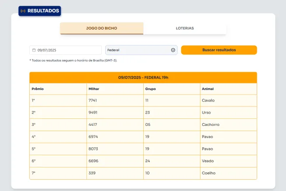Select grupo value 24
286x191 pixels.
click(x=172, y=161)
